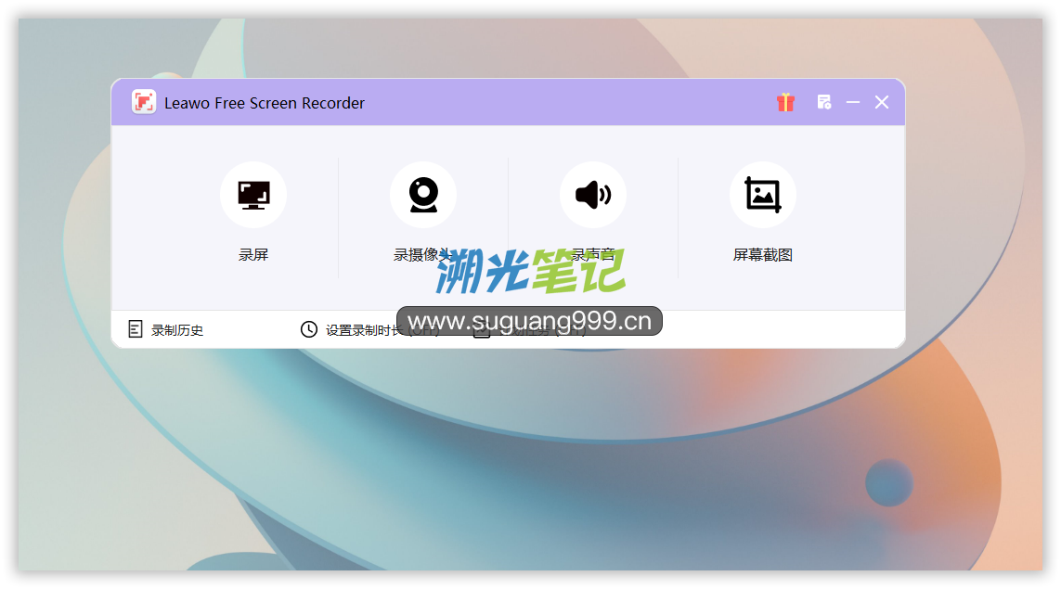Viewport: 1061px width, 589px height.
Task: Start screen recording with the 录屏 icon
Action: pyautogui.click(x=253, y=195)
